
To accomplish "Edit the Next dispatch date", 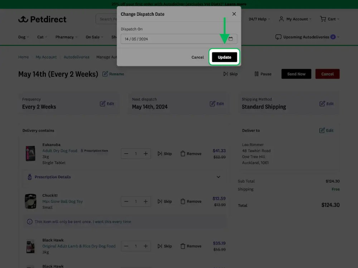I will click(x=217, y=104).
